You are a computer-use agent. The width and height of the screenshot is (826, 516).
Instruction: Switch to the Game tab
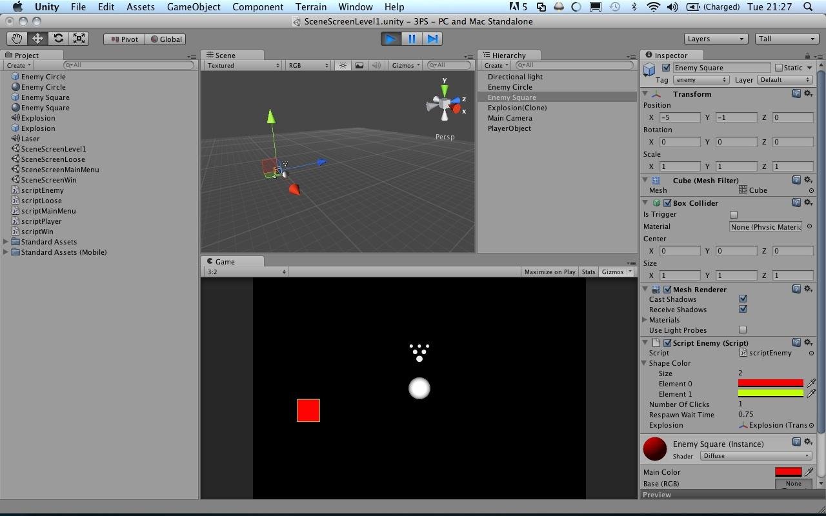[225, 261]
